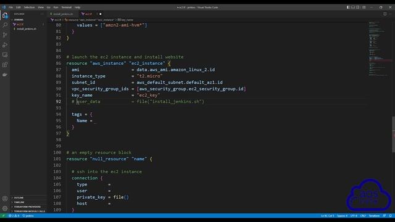395x222 pixels.
Task: Expand the Terraform Providers section
Action: (27, 207)
